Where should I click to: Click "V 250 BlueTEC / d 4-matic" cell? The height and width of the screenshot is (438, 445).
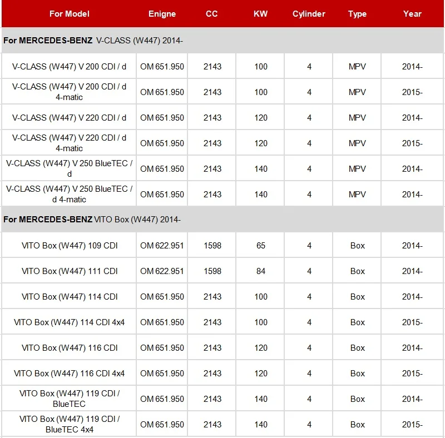69,194
